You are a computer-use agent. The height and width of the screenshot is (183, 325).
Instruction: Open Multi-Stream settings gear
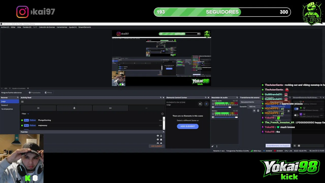[299, 146]
